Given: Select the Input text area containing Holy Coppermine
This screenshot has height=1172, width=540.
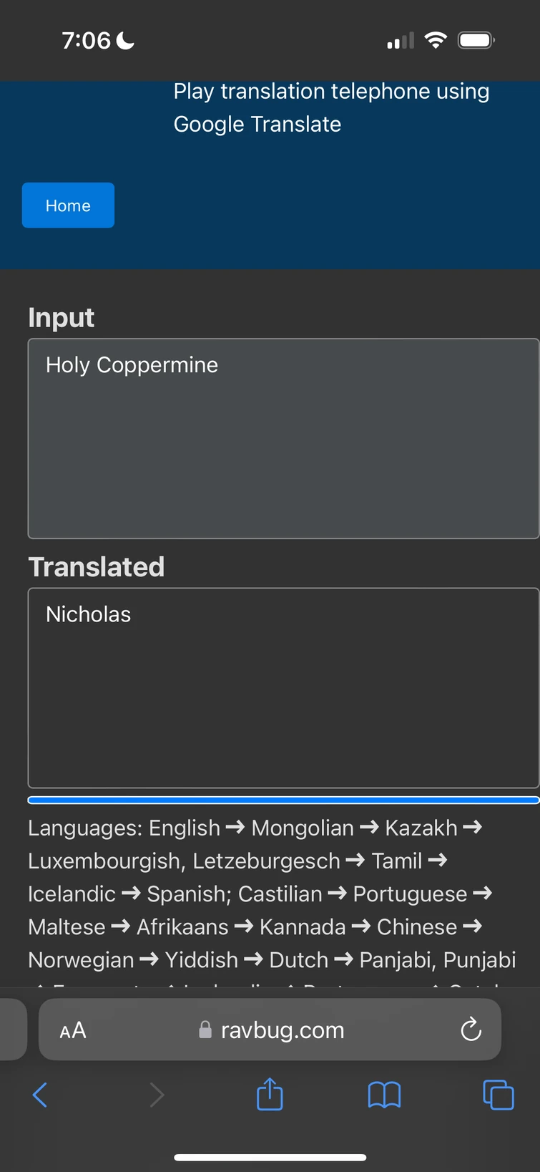Looking at the screenshot, I should [x=283, y=438].
